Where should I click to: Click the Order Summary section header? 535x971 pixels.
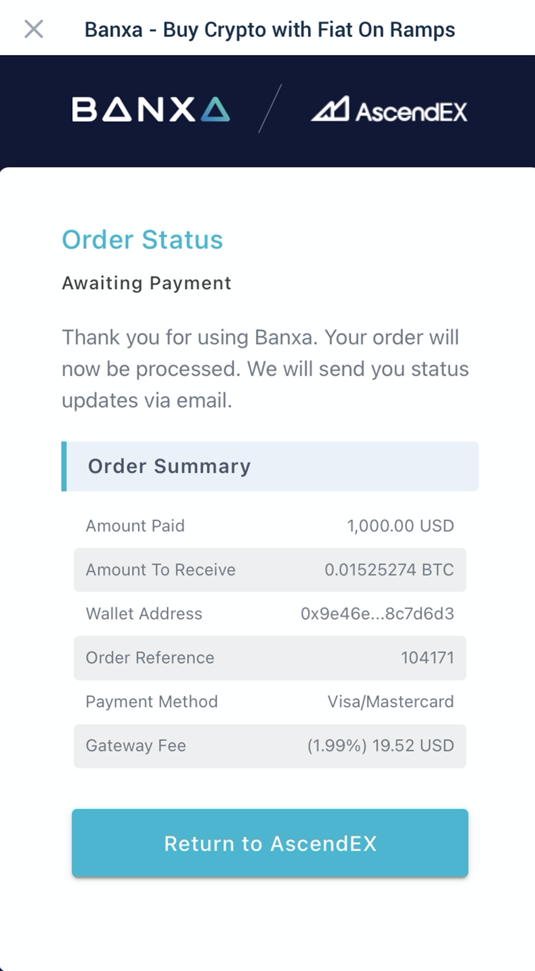pos(169,466)
